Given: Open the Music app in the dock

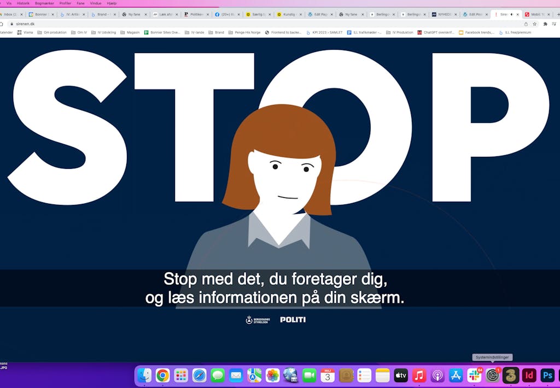Looking at the screenshot, I should click(x=419, y=375).
